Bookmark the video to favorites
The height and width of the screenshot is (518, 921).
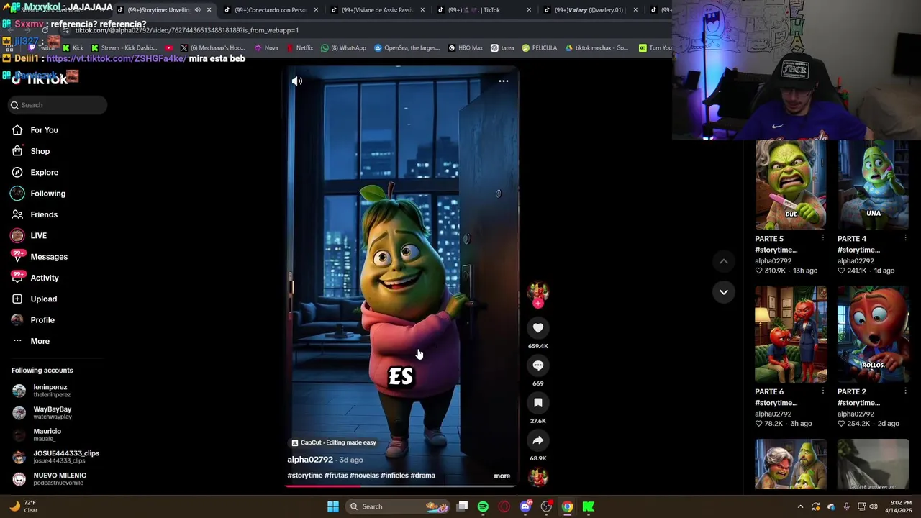[538, 403]
